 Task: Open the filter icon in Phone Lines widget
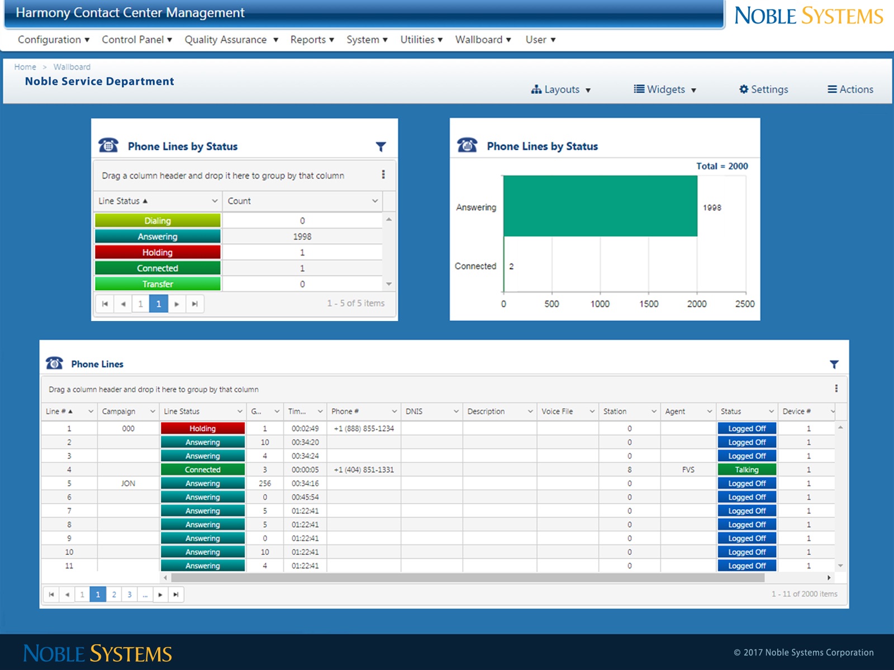pyautogui.click(x=834, y=365)
